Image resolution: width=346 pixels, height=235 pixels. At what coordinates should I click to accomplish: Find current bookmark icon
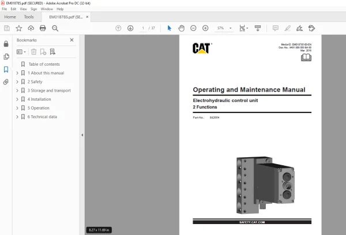(52, 52)
